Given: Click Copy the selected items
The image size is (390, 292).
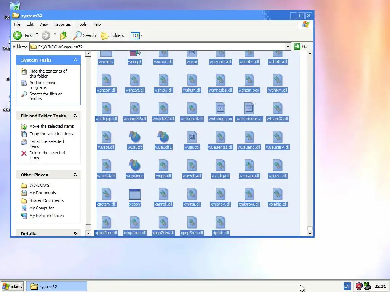Looking at the screenshot, I should pyautogui.click(x=51, y=134).
